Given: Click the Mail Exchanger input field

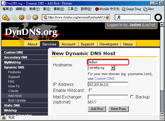Looking at the screenshot, I should coord(108,97).
